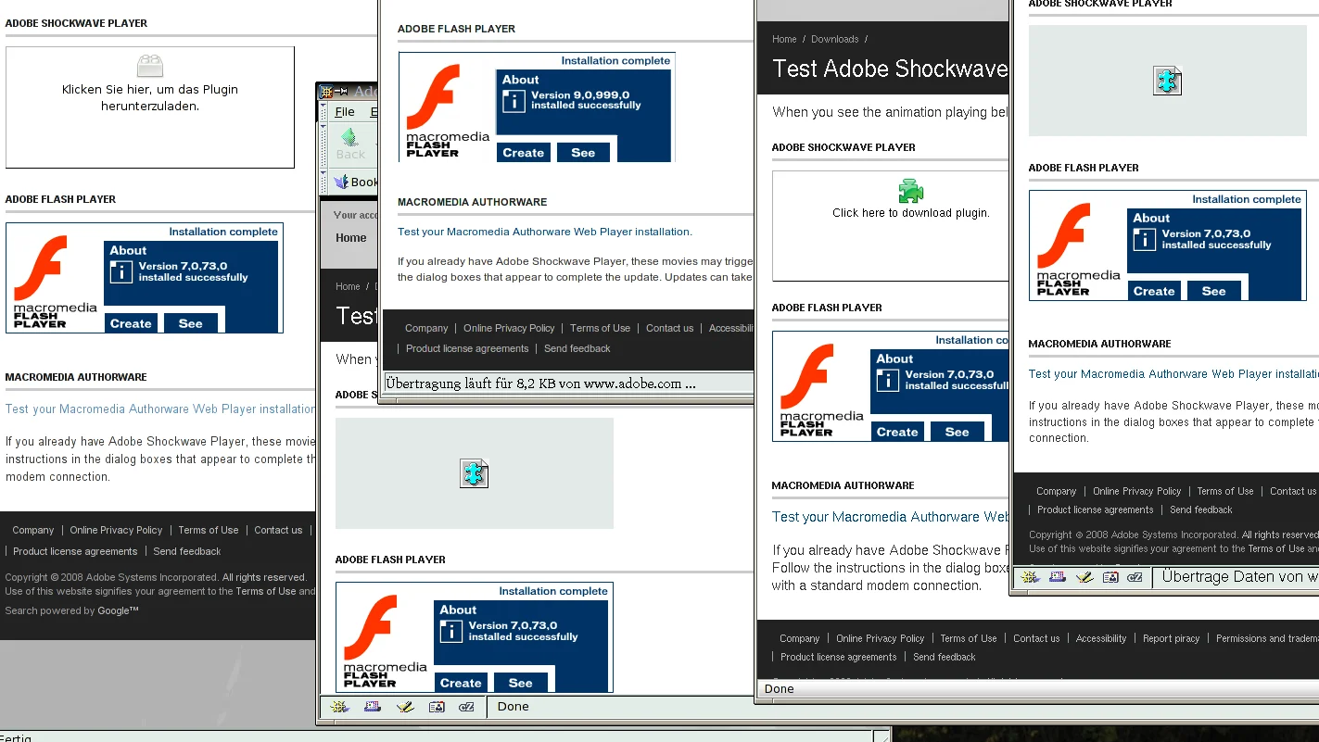The image size is (1319, 742).
Task: Collapse the navigation toolbar grippy beside Back
Action: pos(323,145)
